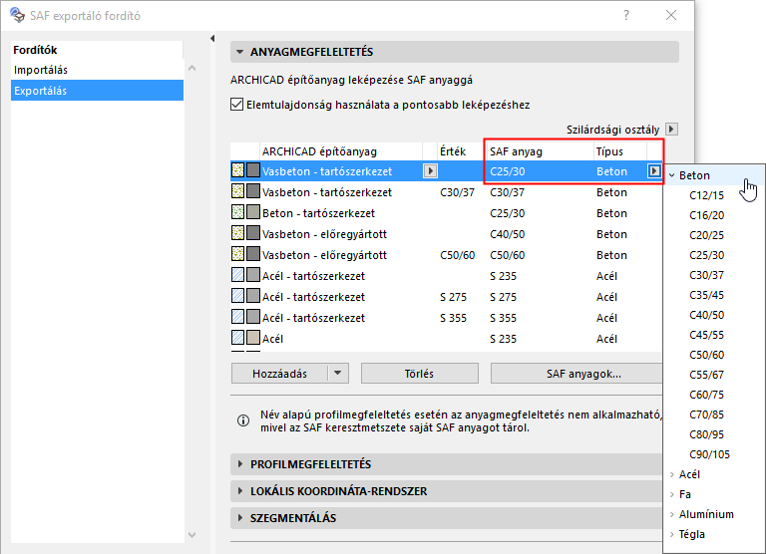This screenshot has height=554, width=766.
Task: Click fill pattern icon of first Vasbeton - tartószerkezet row
Action: 238,170
